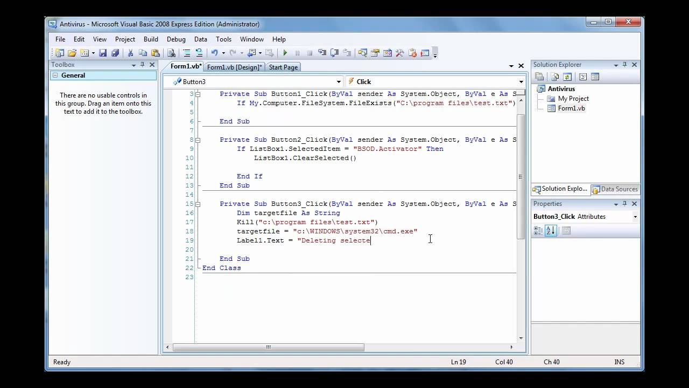Open the Debug menu

coord(176,39)
